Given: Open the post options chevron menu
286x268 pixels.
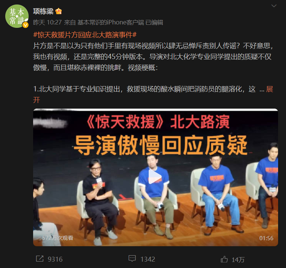Looking at the screenshot, I should (274, 6).
